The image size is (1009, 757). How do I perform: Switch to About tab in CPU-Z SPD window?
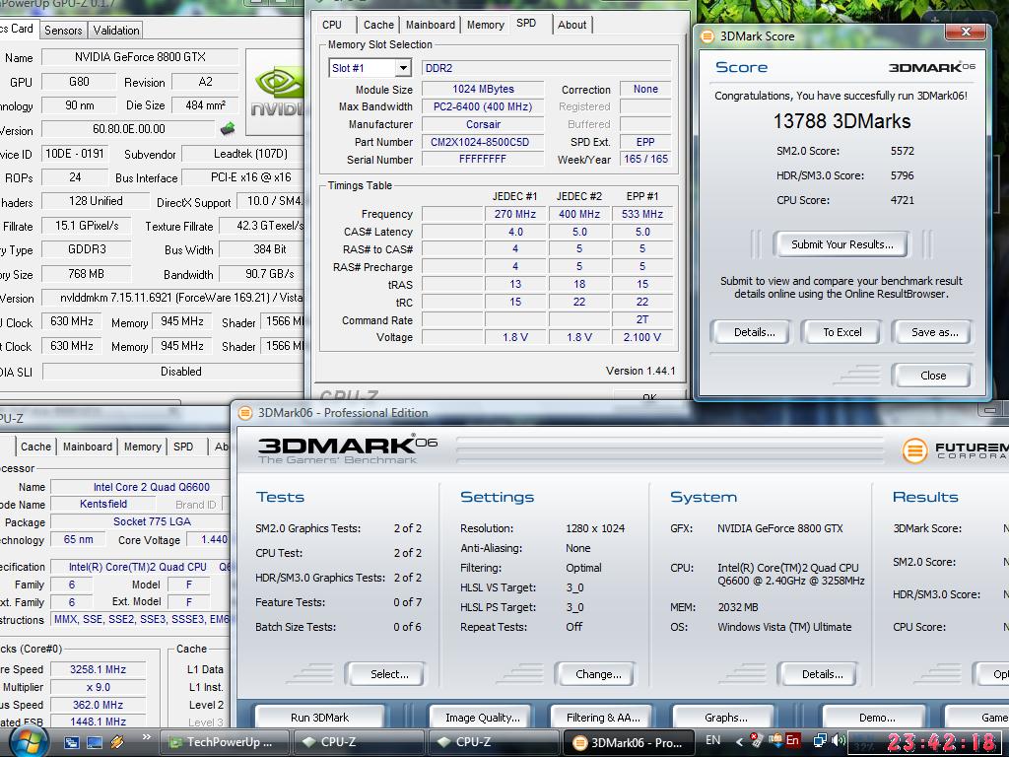(x=572, y=25)
